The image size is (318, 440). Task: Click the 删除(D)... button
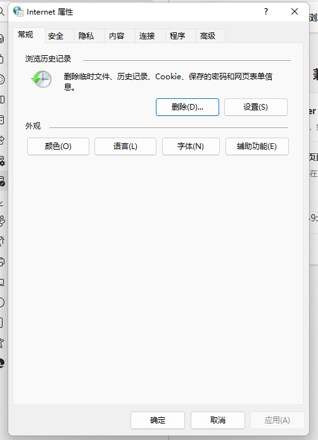click(x=188, y=107)
